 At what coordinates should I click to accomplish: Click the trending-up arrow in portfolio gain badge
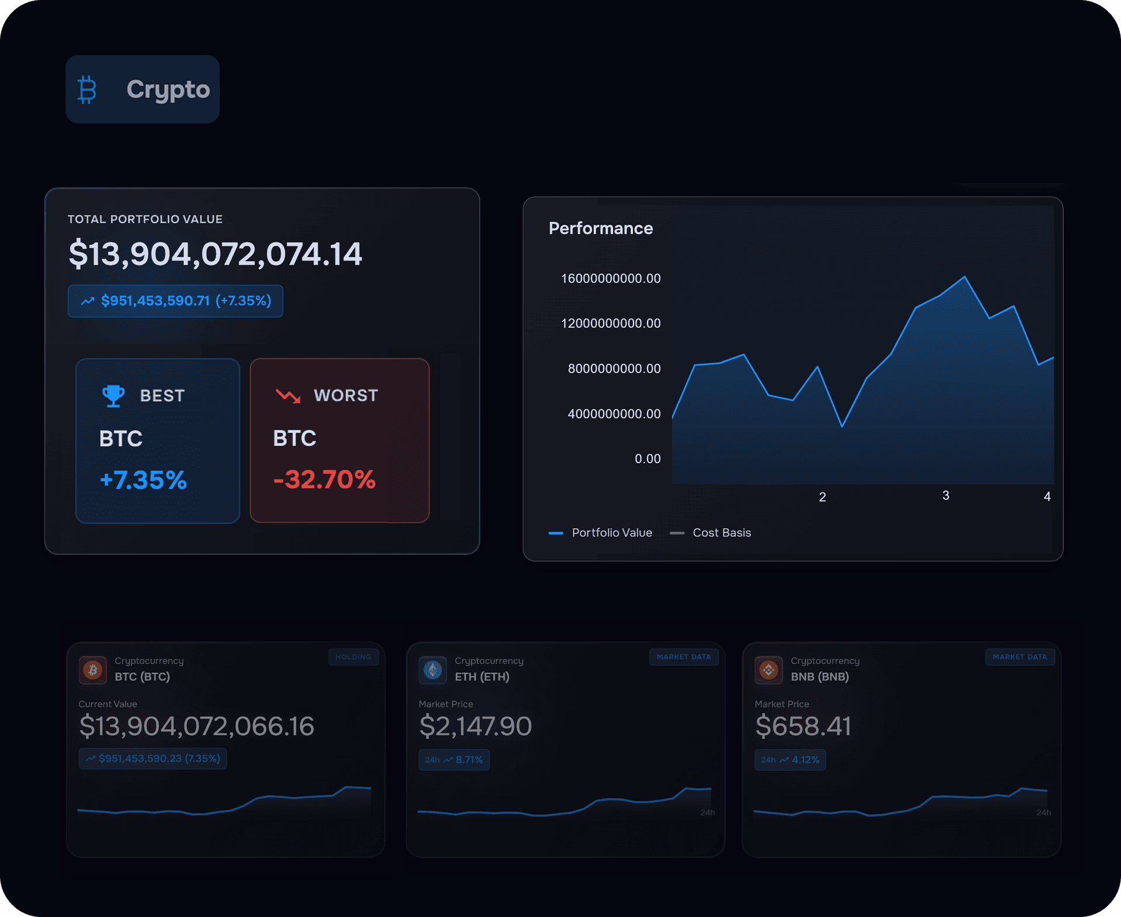(88, 301)
